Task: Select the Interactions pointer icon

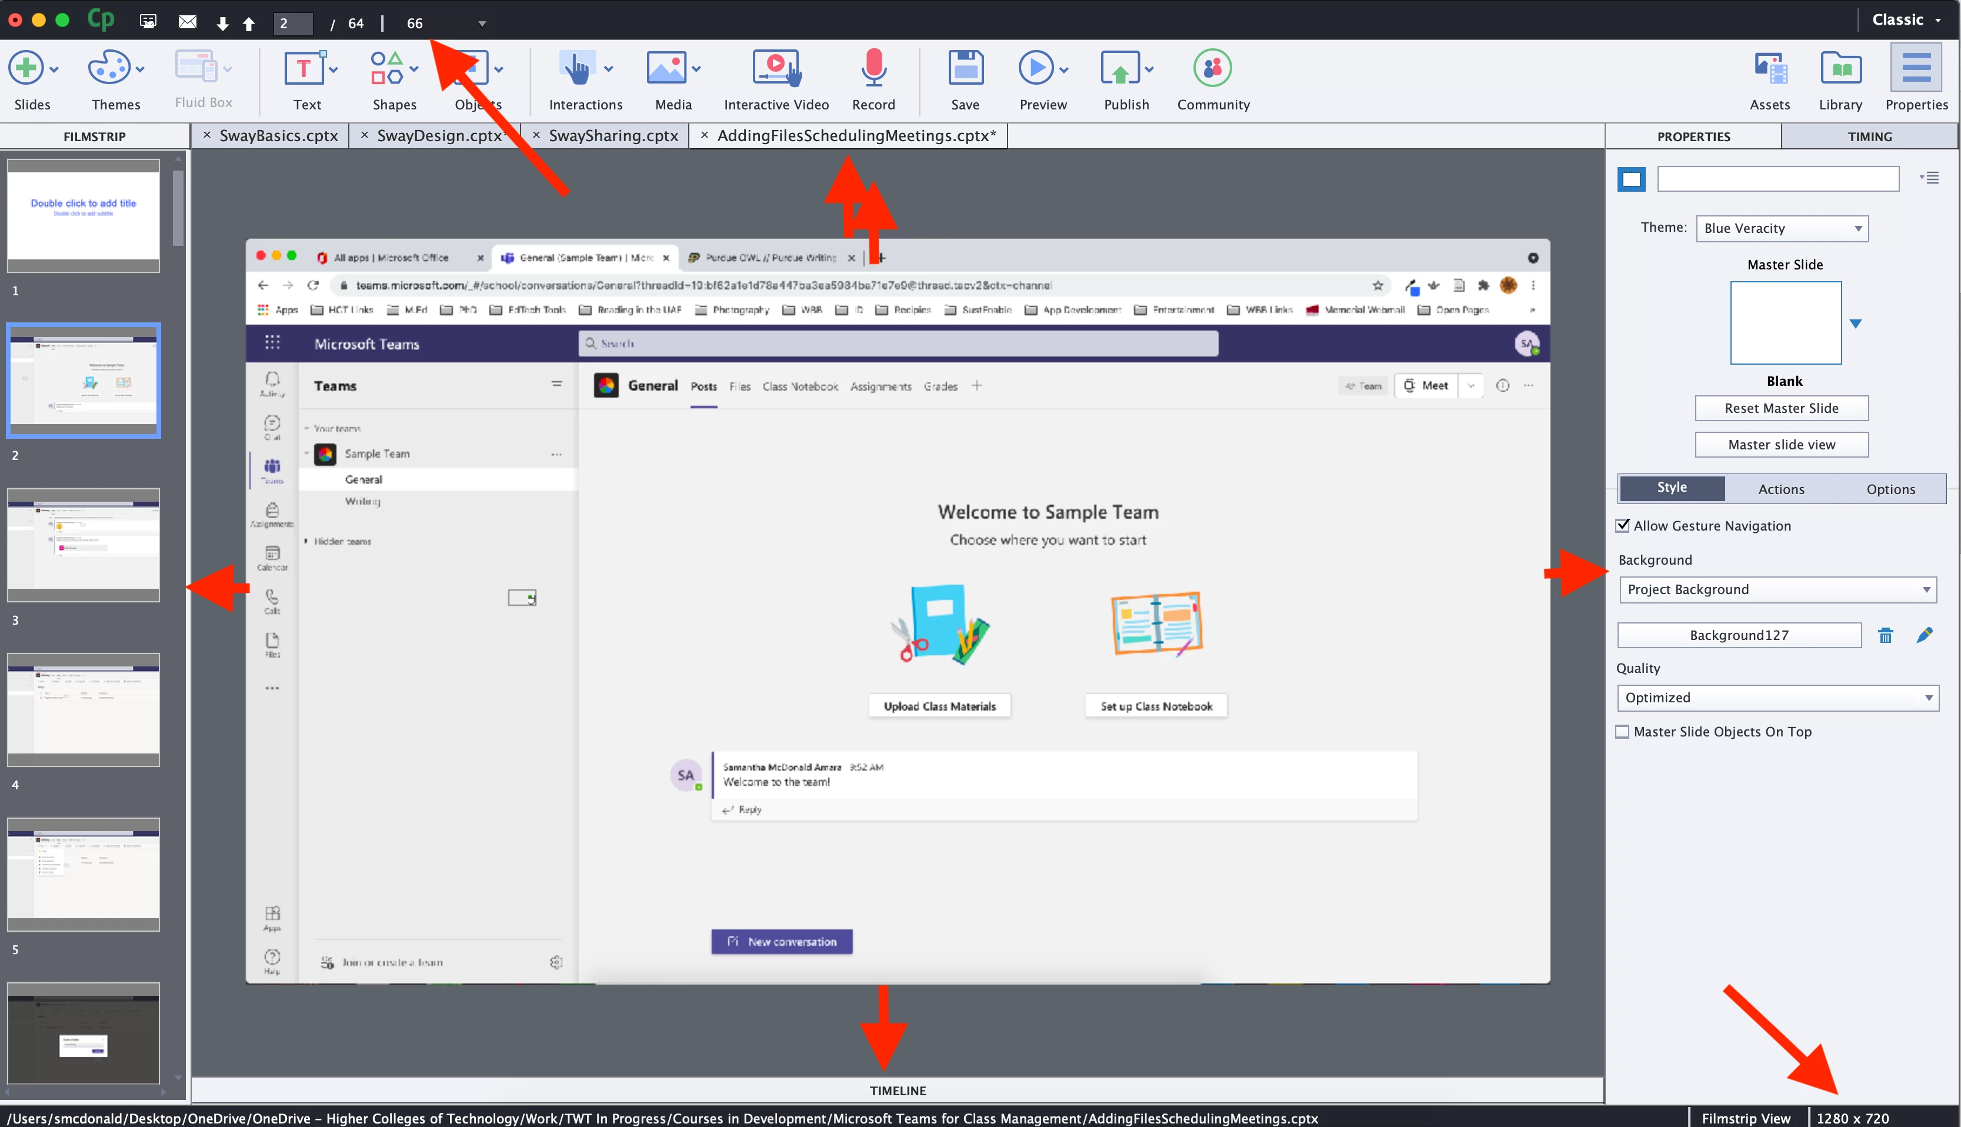Action: pos(576,68)
